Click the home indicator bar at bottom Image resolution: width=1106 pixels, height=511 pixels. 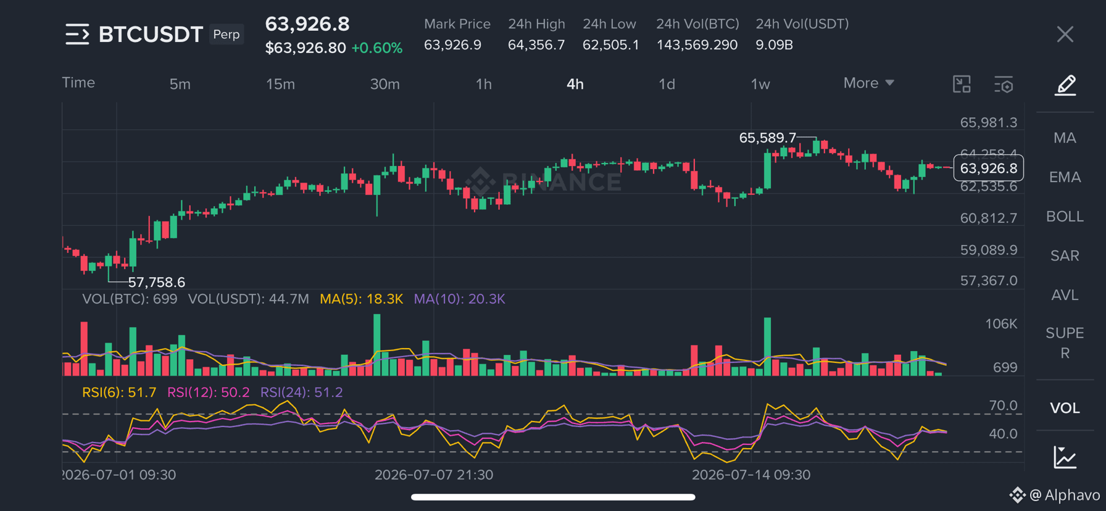(x=553, y=497)
